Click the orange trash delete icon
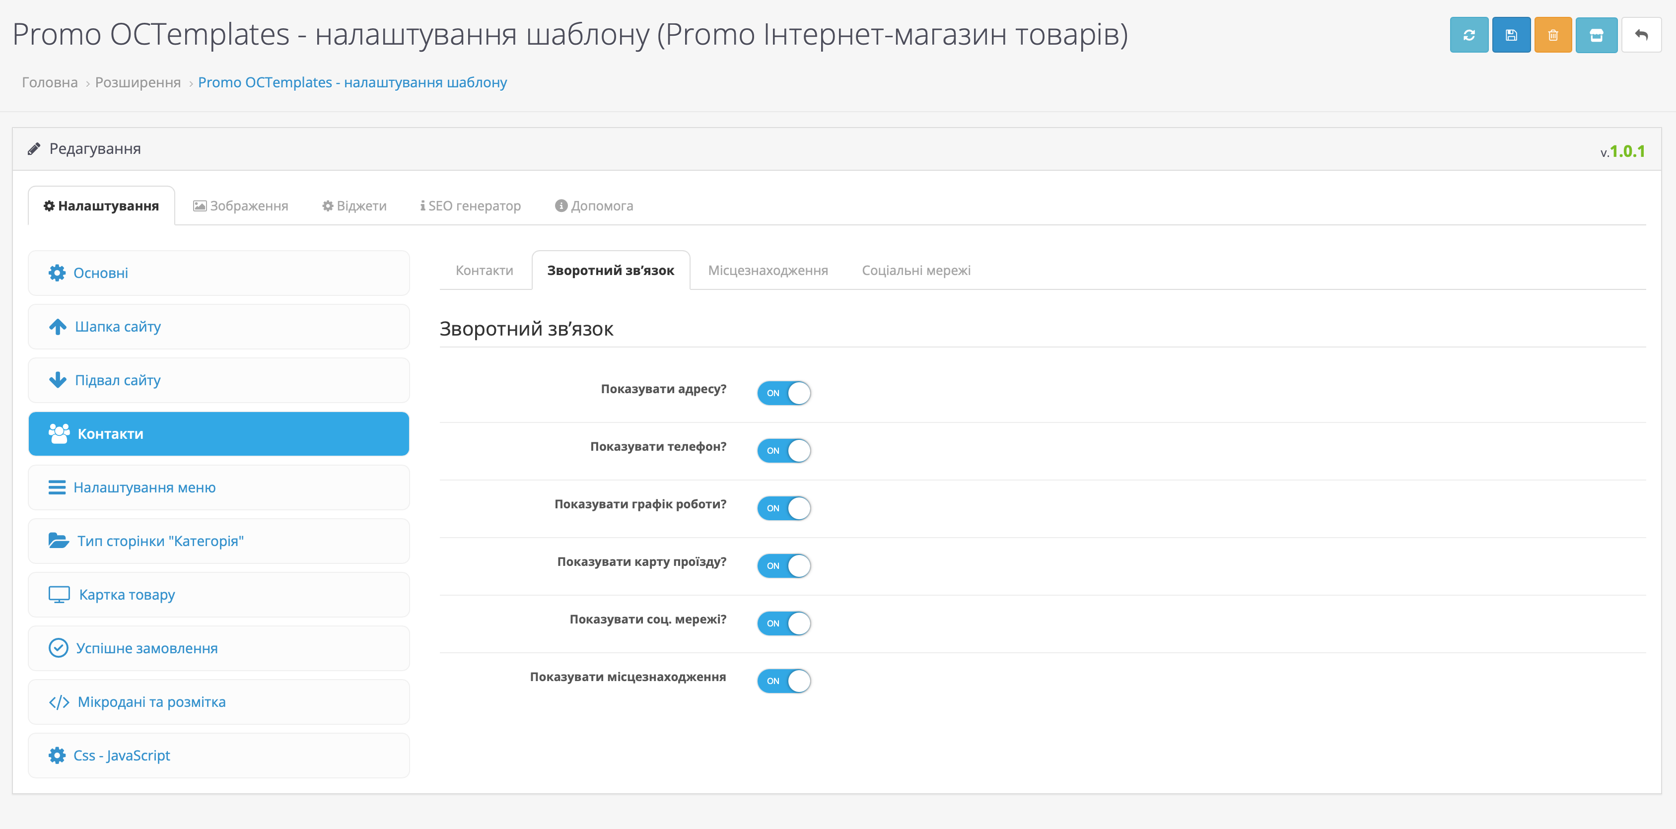The image size is (1676, 829). click(x=1552, y=35)
